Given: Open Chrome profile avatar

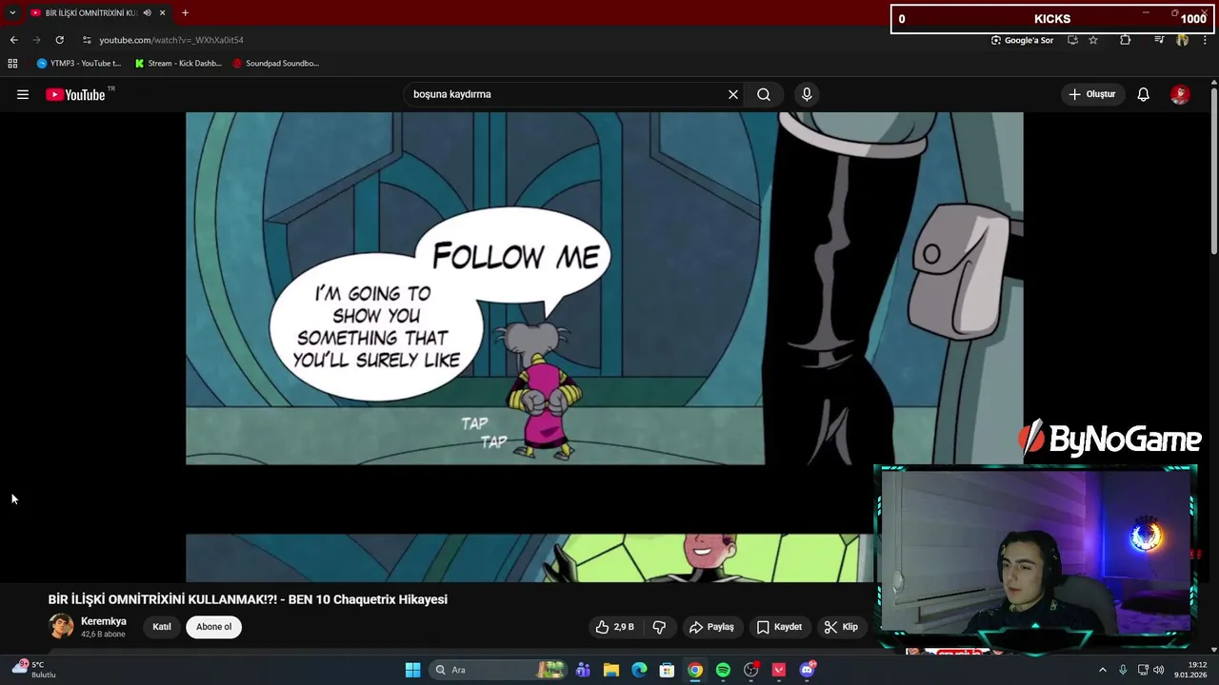Looking at the screenshot, I should tap(1182, 40).
